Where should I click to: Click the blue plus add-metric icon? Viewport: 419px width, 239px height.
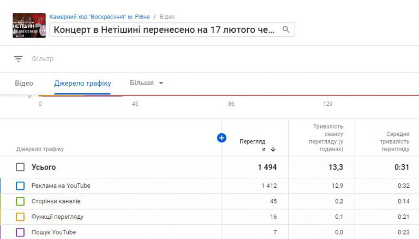pos(222,138)
